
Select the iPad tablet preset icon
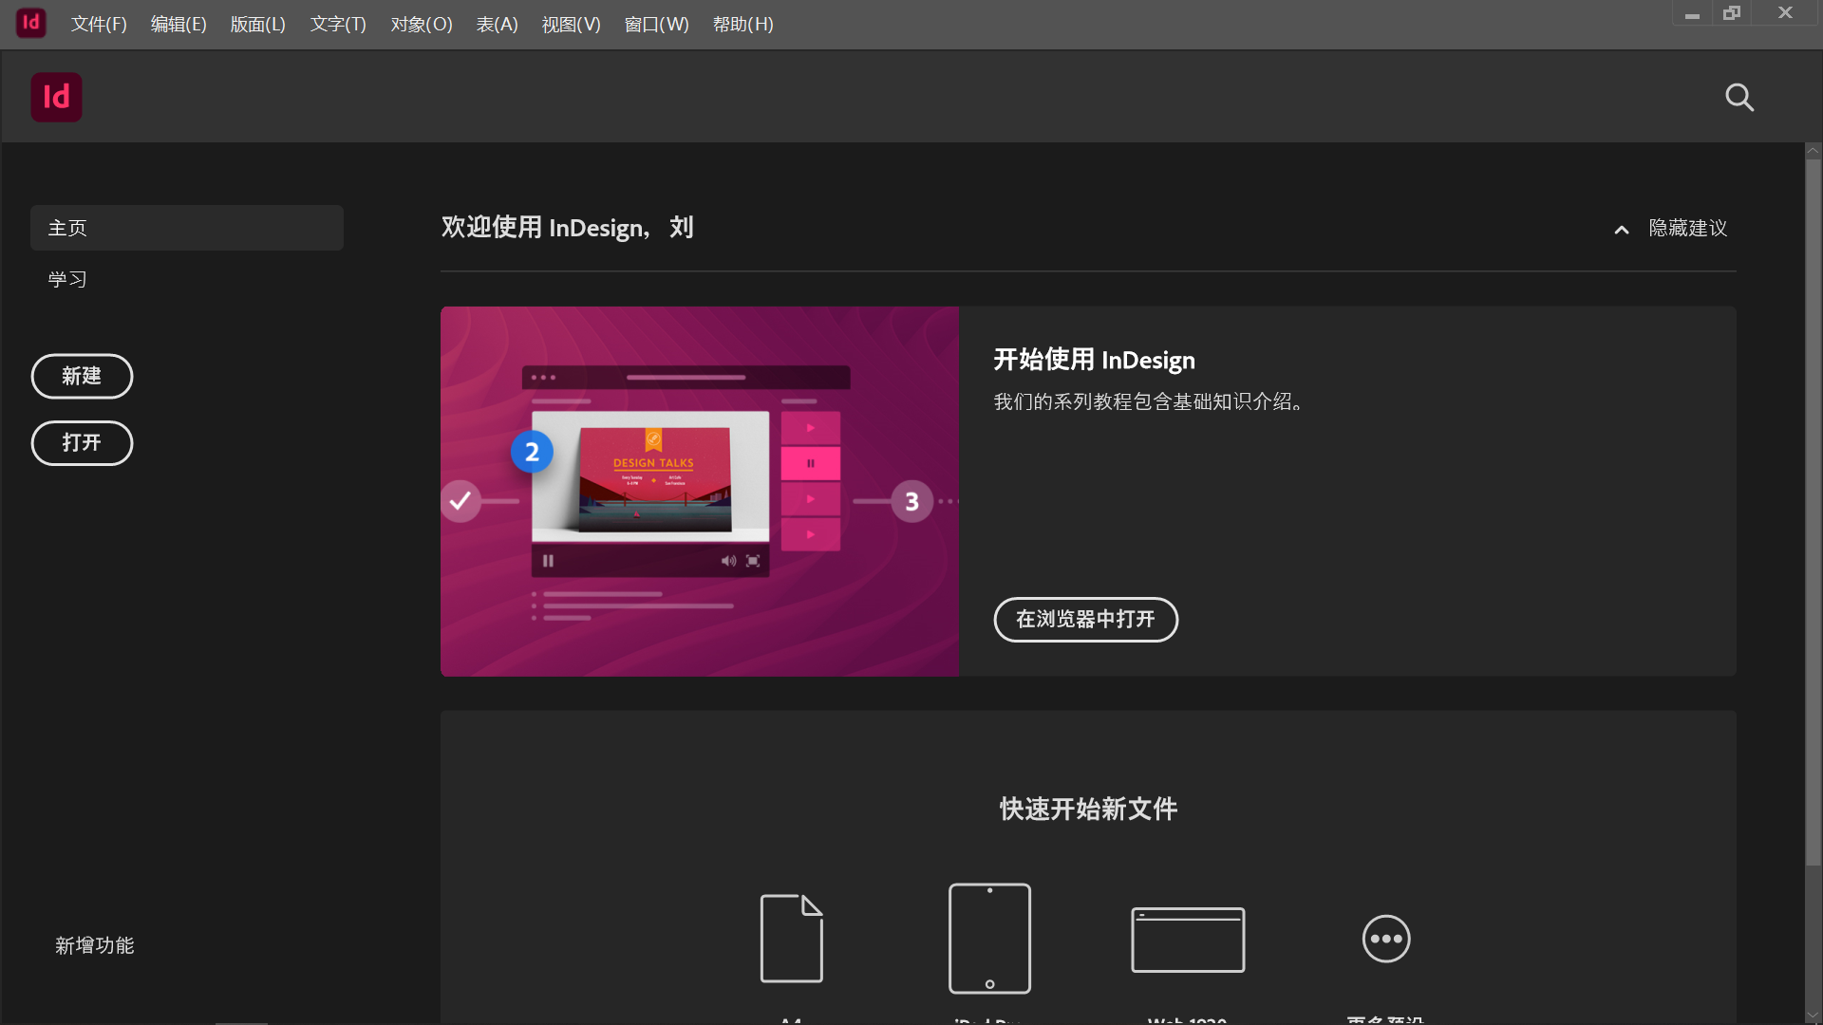pos(989,938)
